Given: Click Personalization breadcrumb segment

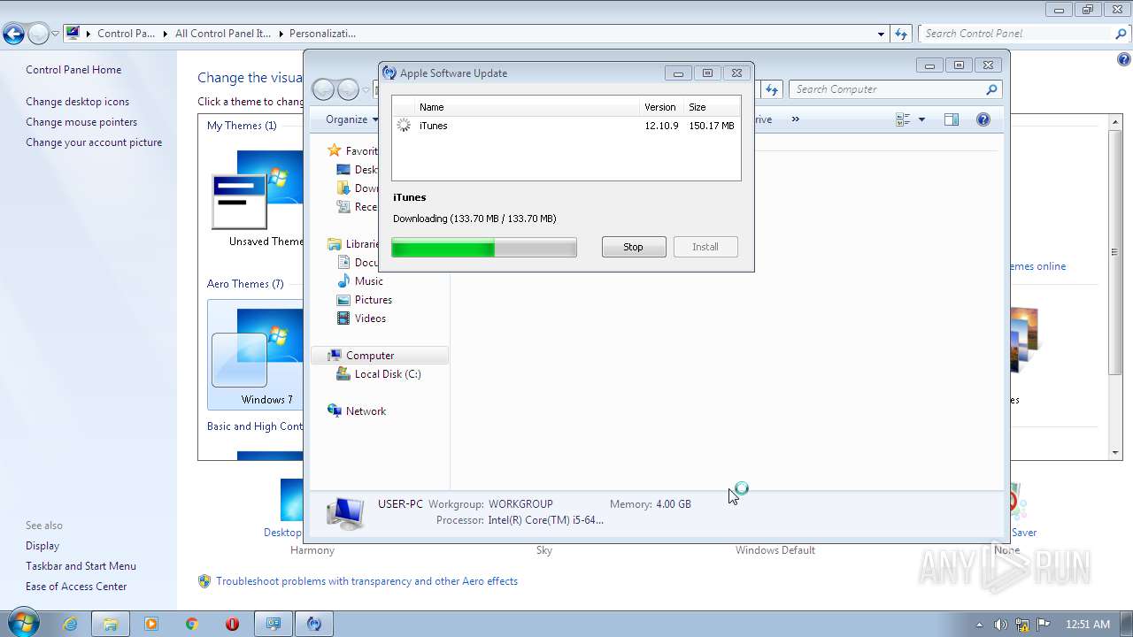Looking at the screenshot, I should point(322,34).
